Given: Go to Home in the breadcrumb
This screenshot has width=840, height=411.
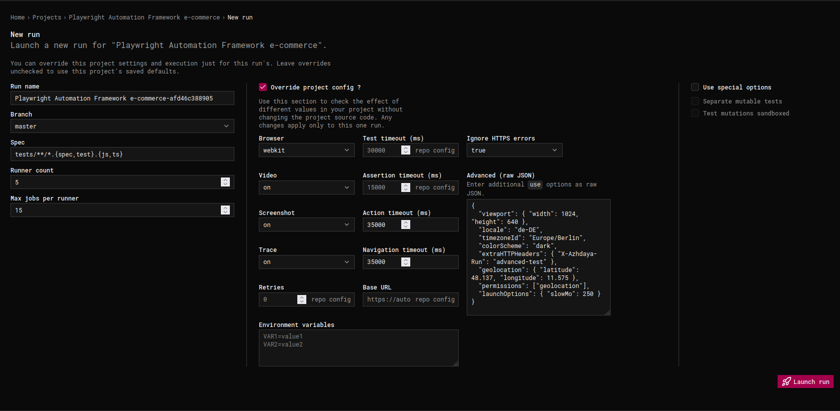Looking at the screenshot, I should click(17, 17).
